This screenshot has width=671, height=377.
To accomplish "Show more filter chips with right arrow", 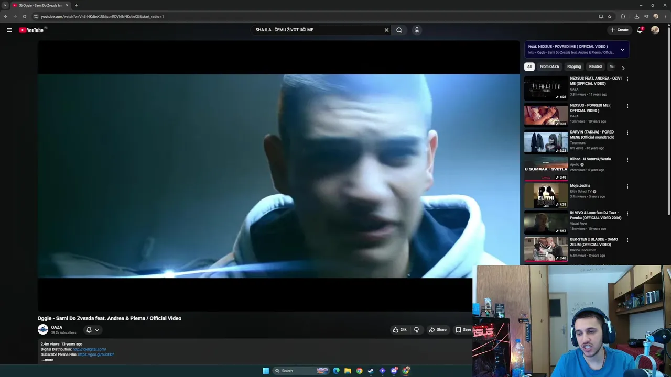I will click(x=623, y=68).
